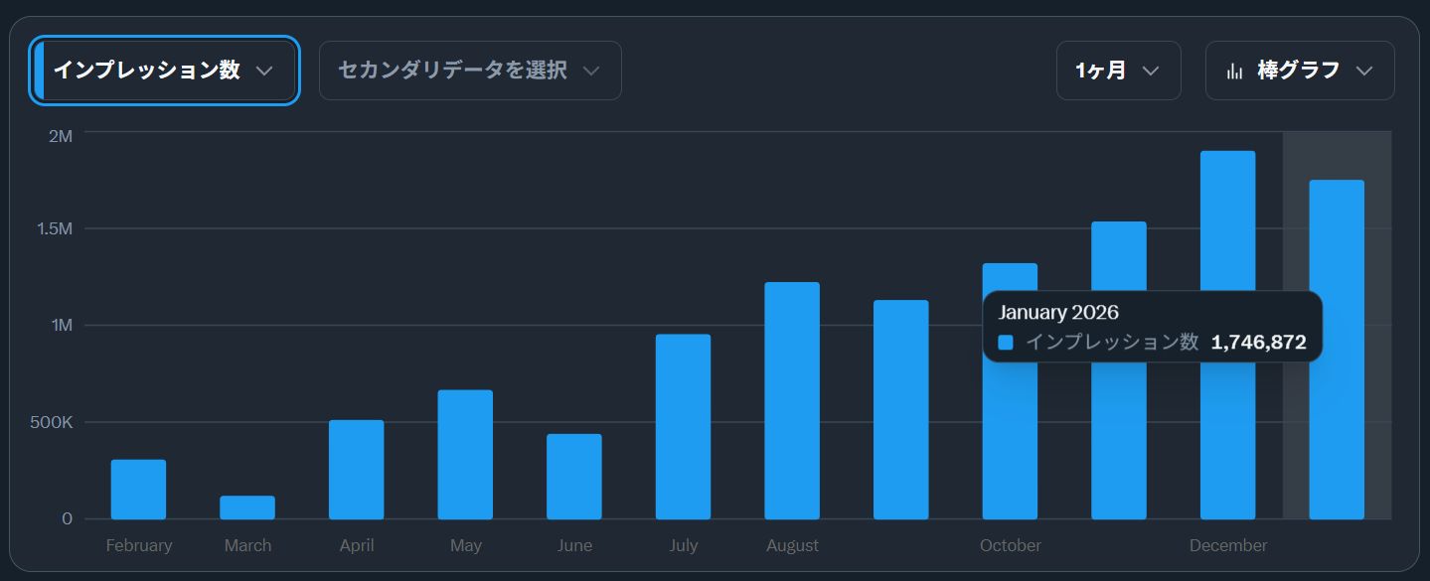The width and height of the screenshot is (1430, 581).
Task: Click the April impressions bar
Action: pos(356,470)
